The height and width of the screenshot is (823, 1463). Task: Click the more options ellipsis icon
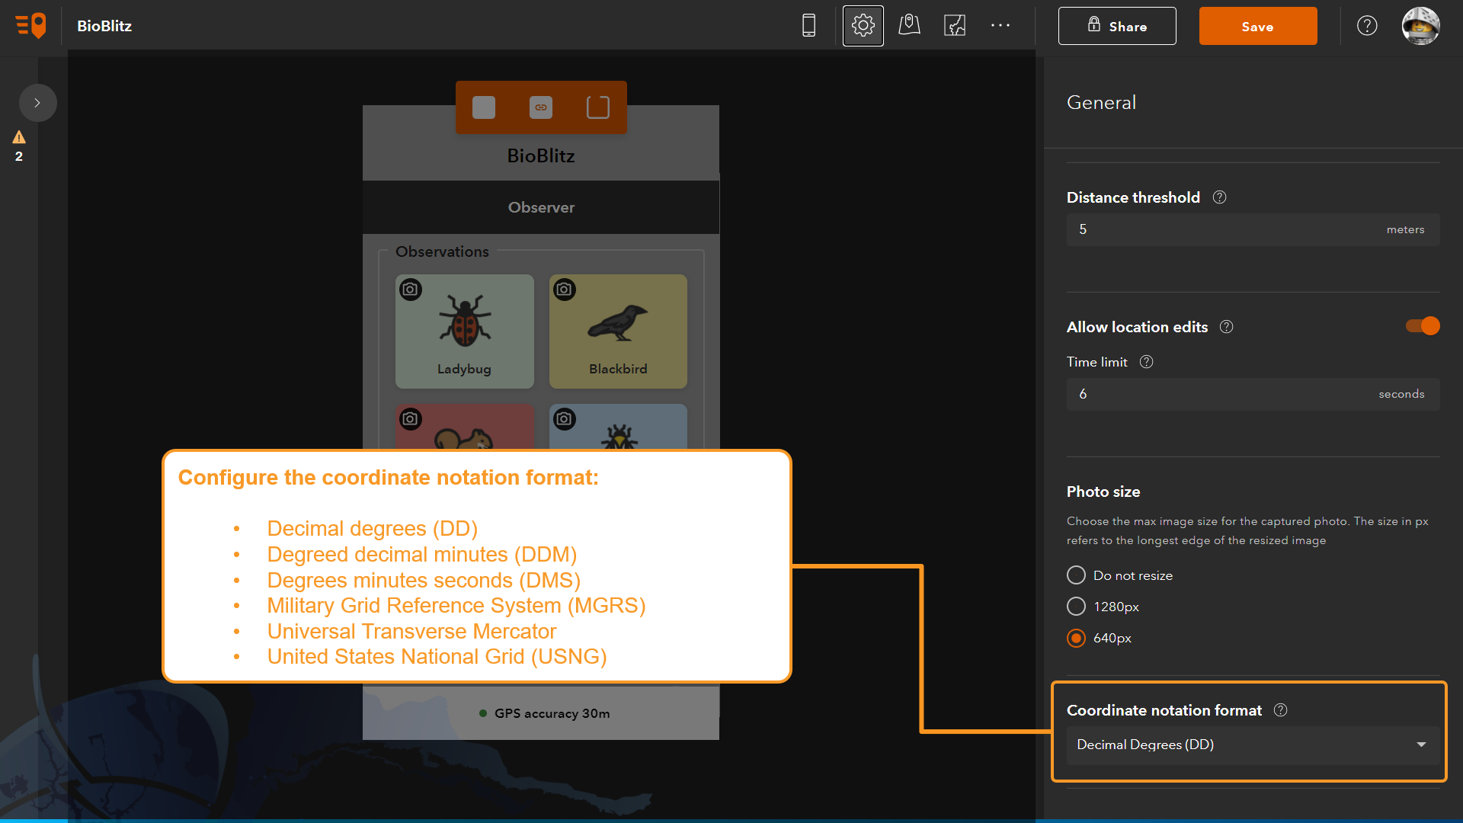tap(1000, 26)
